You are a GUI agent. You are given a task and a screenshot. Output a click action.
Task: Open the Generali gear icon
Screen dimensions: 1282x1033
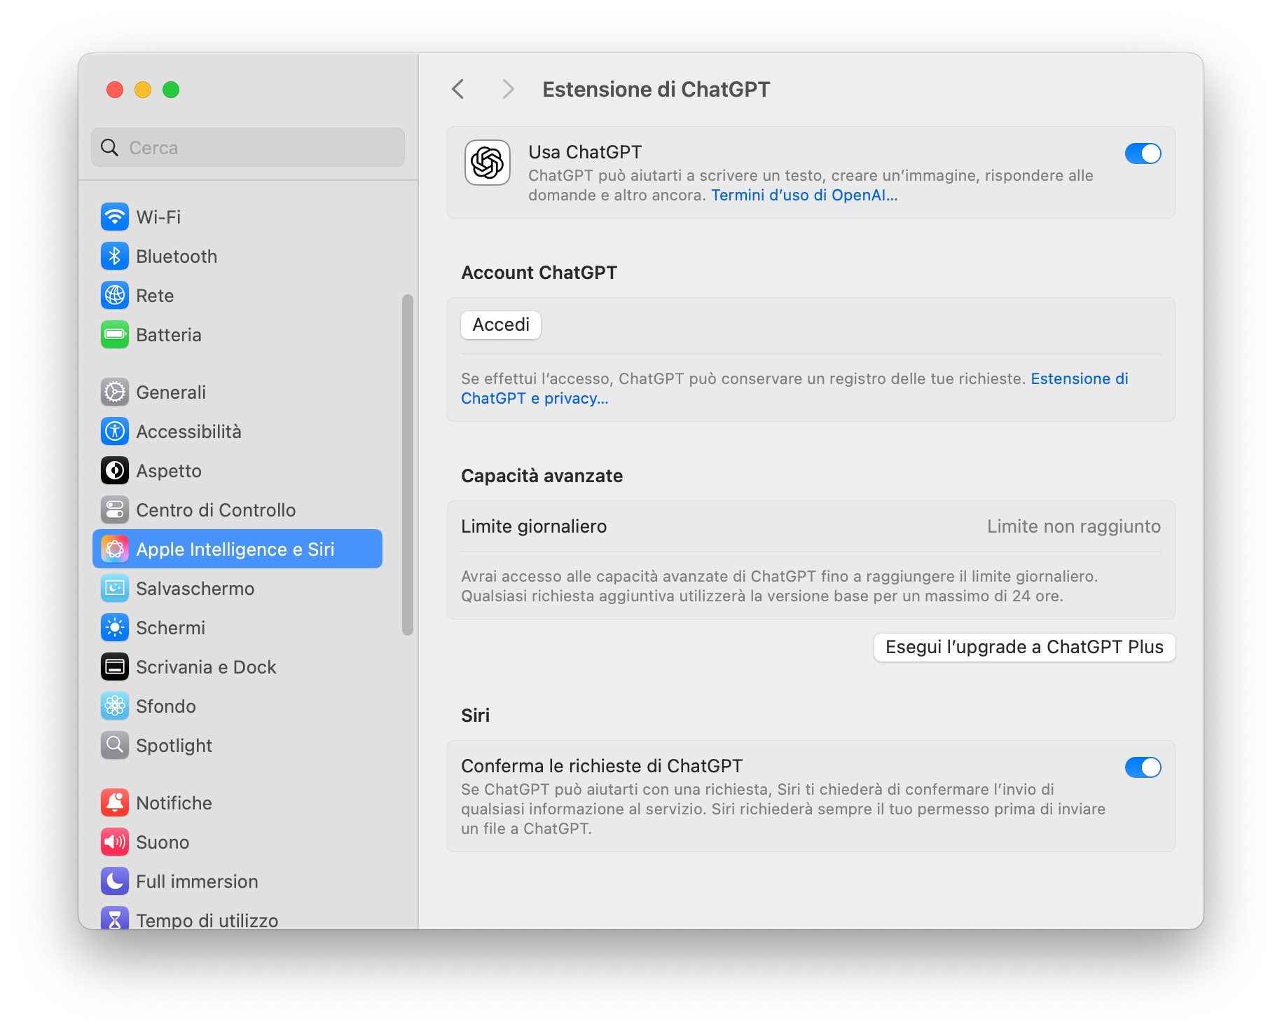[x=115, y=392]
